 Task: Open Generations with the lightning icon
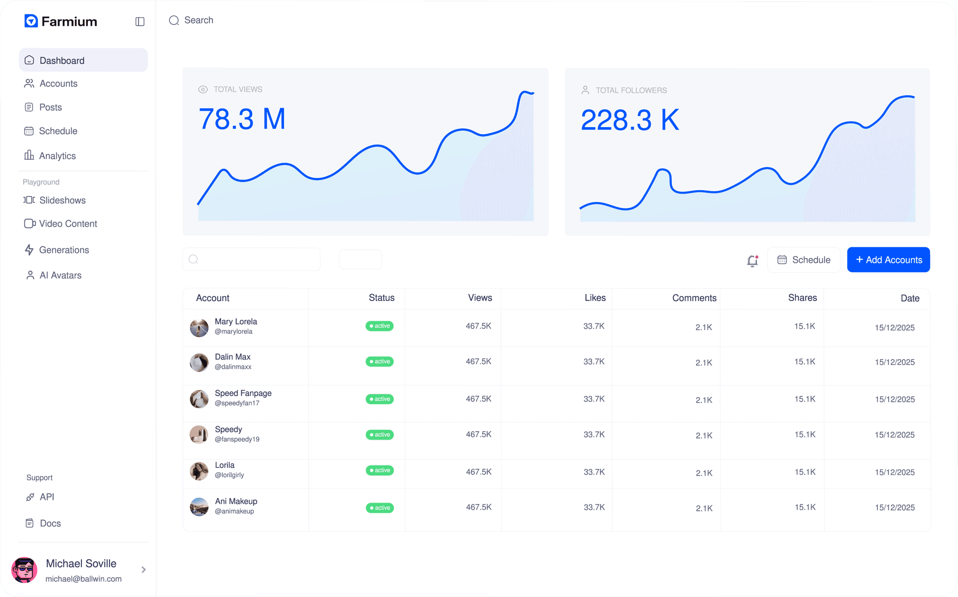(64, 250)
